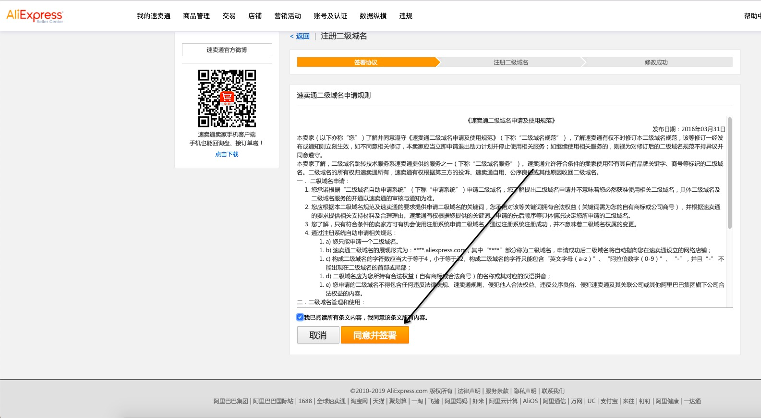
Task: Open the 店铺 menu
Action: point(255,16)
